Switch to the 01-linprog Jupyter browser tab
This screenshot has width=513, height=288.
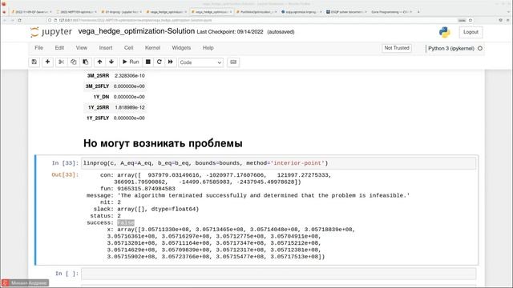(121, 12)
